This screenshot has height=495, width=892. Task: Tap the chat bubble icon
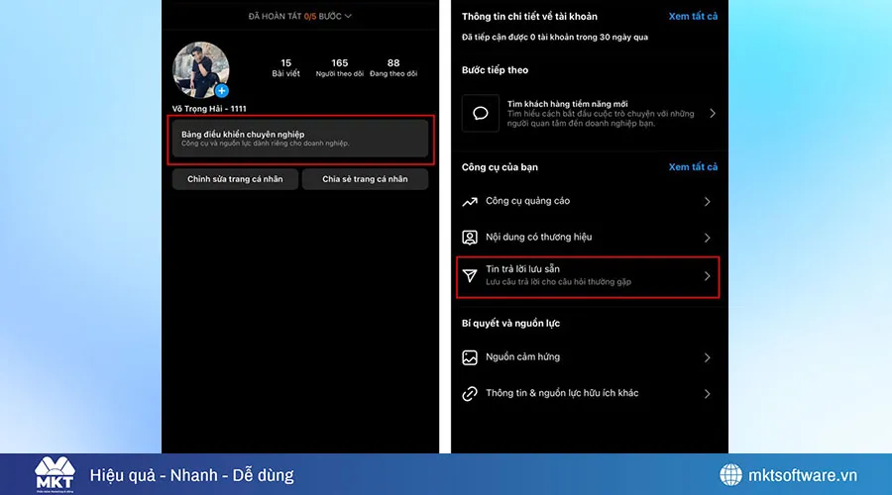click(x=481, y=113)
